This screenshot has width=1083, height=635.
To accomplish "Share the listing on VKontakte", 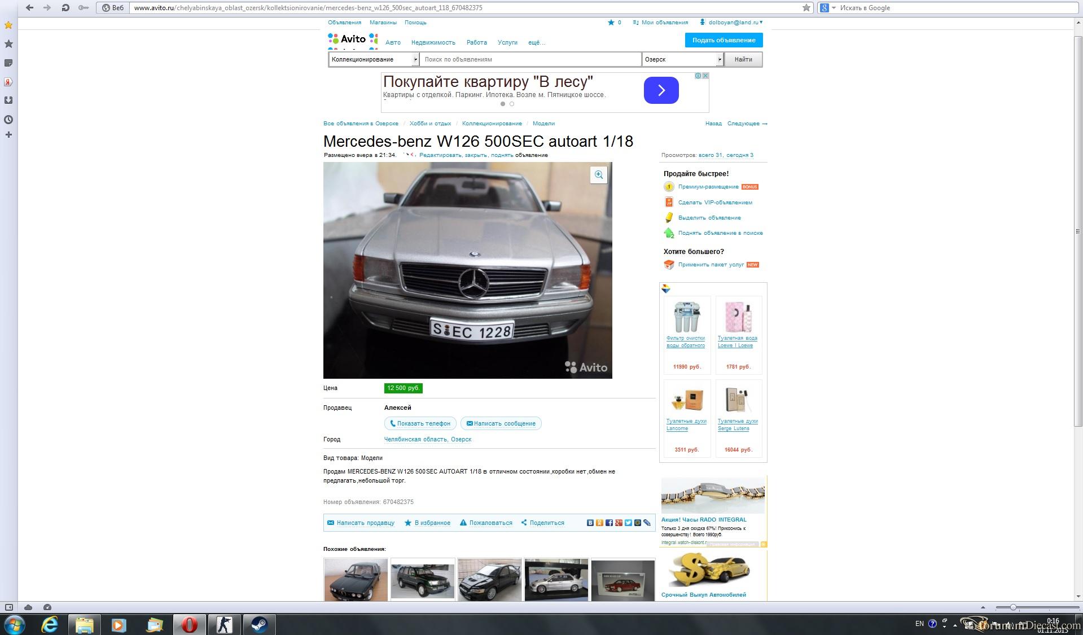I will coord(590,523).
